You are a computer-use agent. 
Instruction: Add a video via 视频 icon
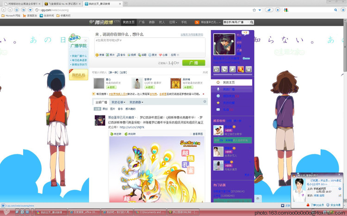(x=131, y=55)
